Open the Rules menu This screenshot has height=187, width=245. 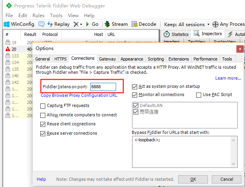click(38, 16)
